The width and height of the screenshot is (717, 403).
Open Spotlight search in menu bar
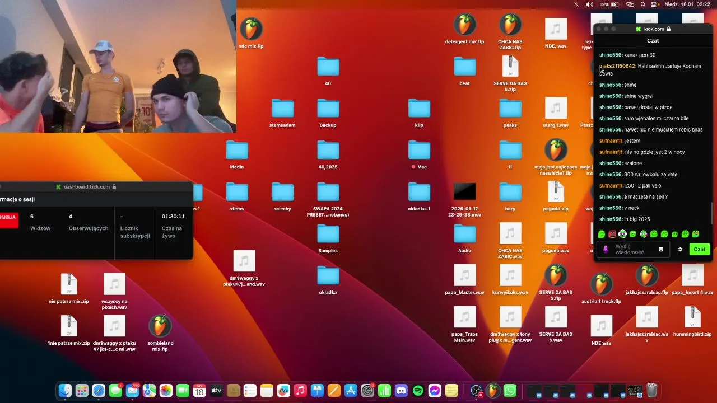point(644,4)
